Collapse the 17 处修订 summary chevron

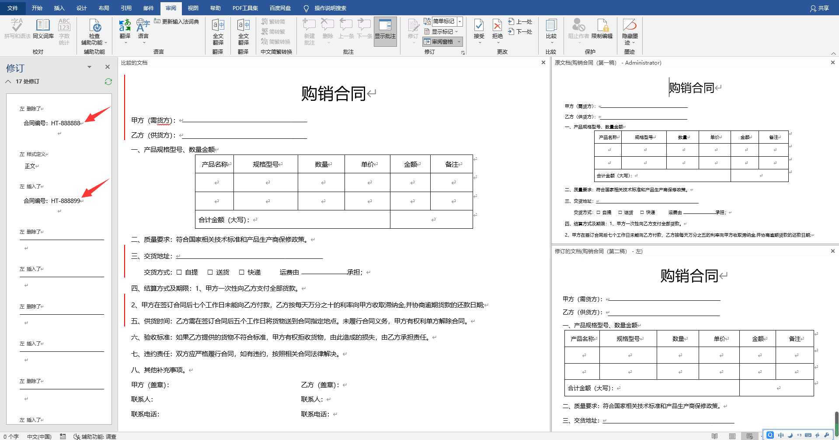[x=8, y=82]
